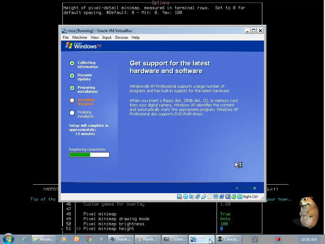Open the Devices menu

[122, 37]
